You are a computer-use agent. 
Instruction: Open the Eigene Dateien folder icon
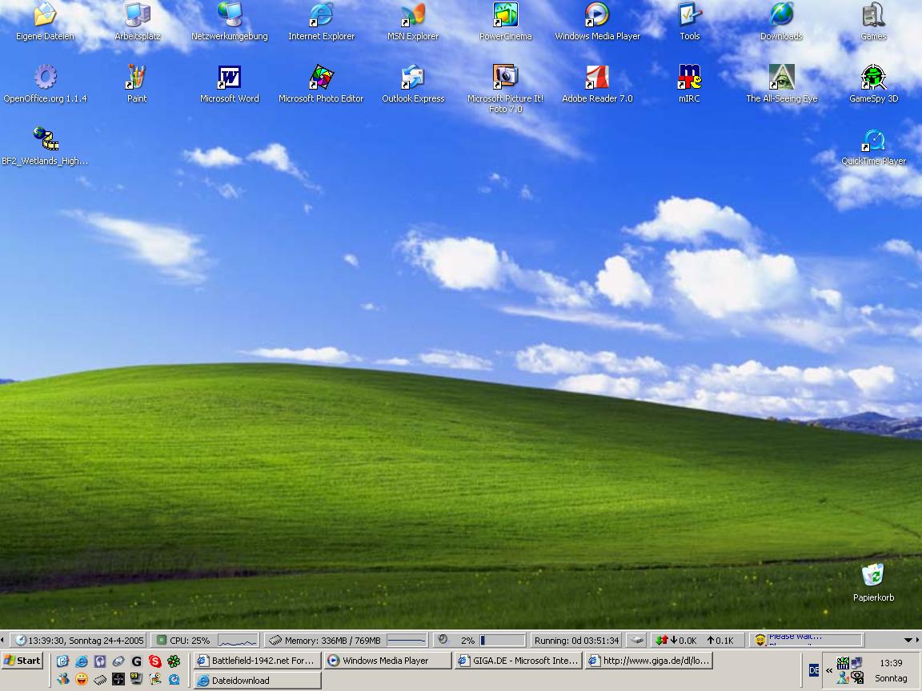tap(45, 21)
